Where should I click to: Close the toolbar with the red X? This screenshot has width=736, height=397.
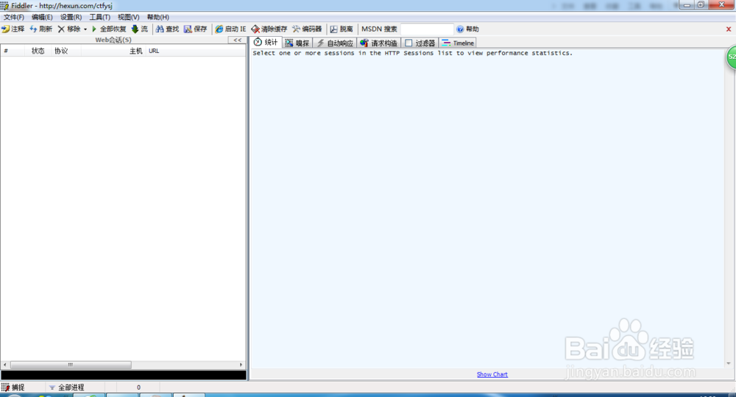click(x=729, y=29)
